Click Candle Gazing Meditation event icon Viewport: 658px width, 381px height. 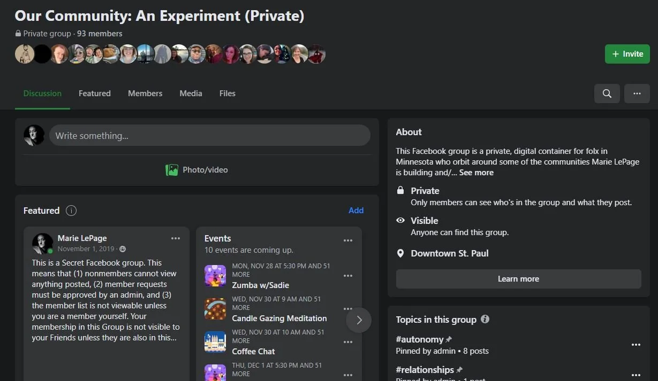coord(215,309)
